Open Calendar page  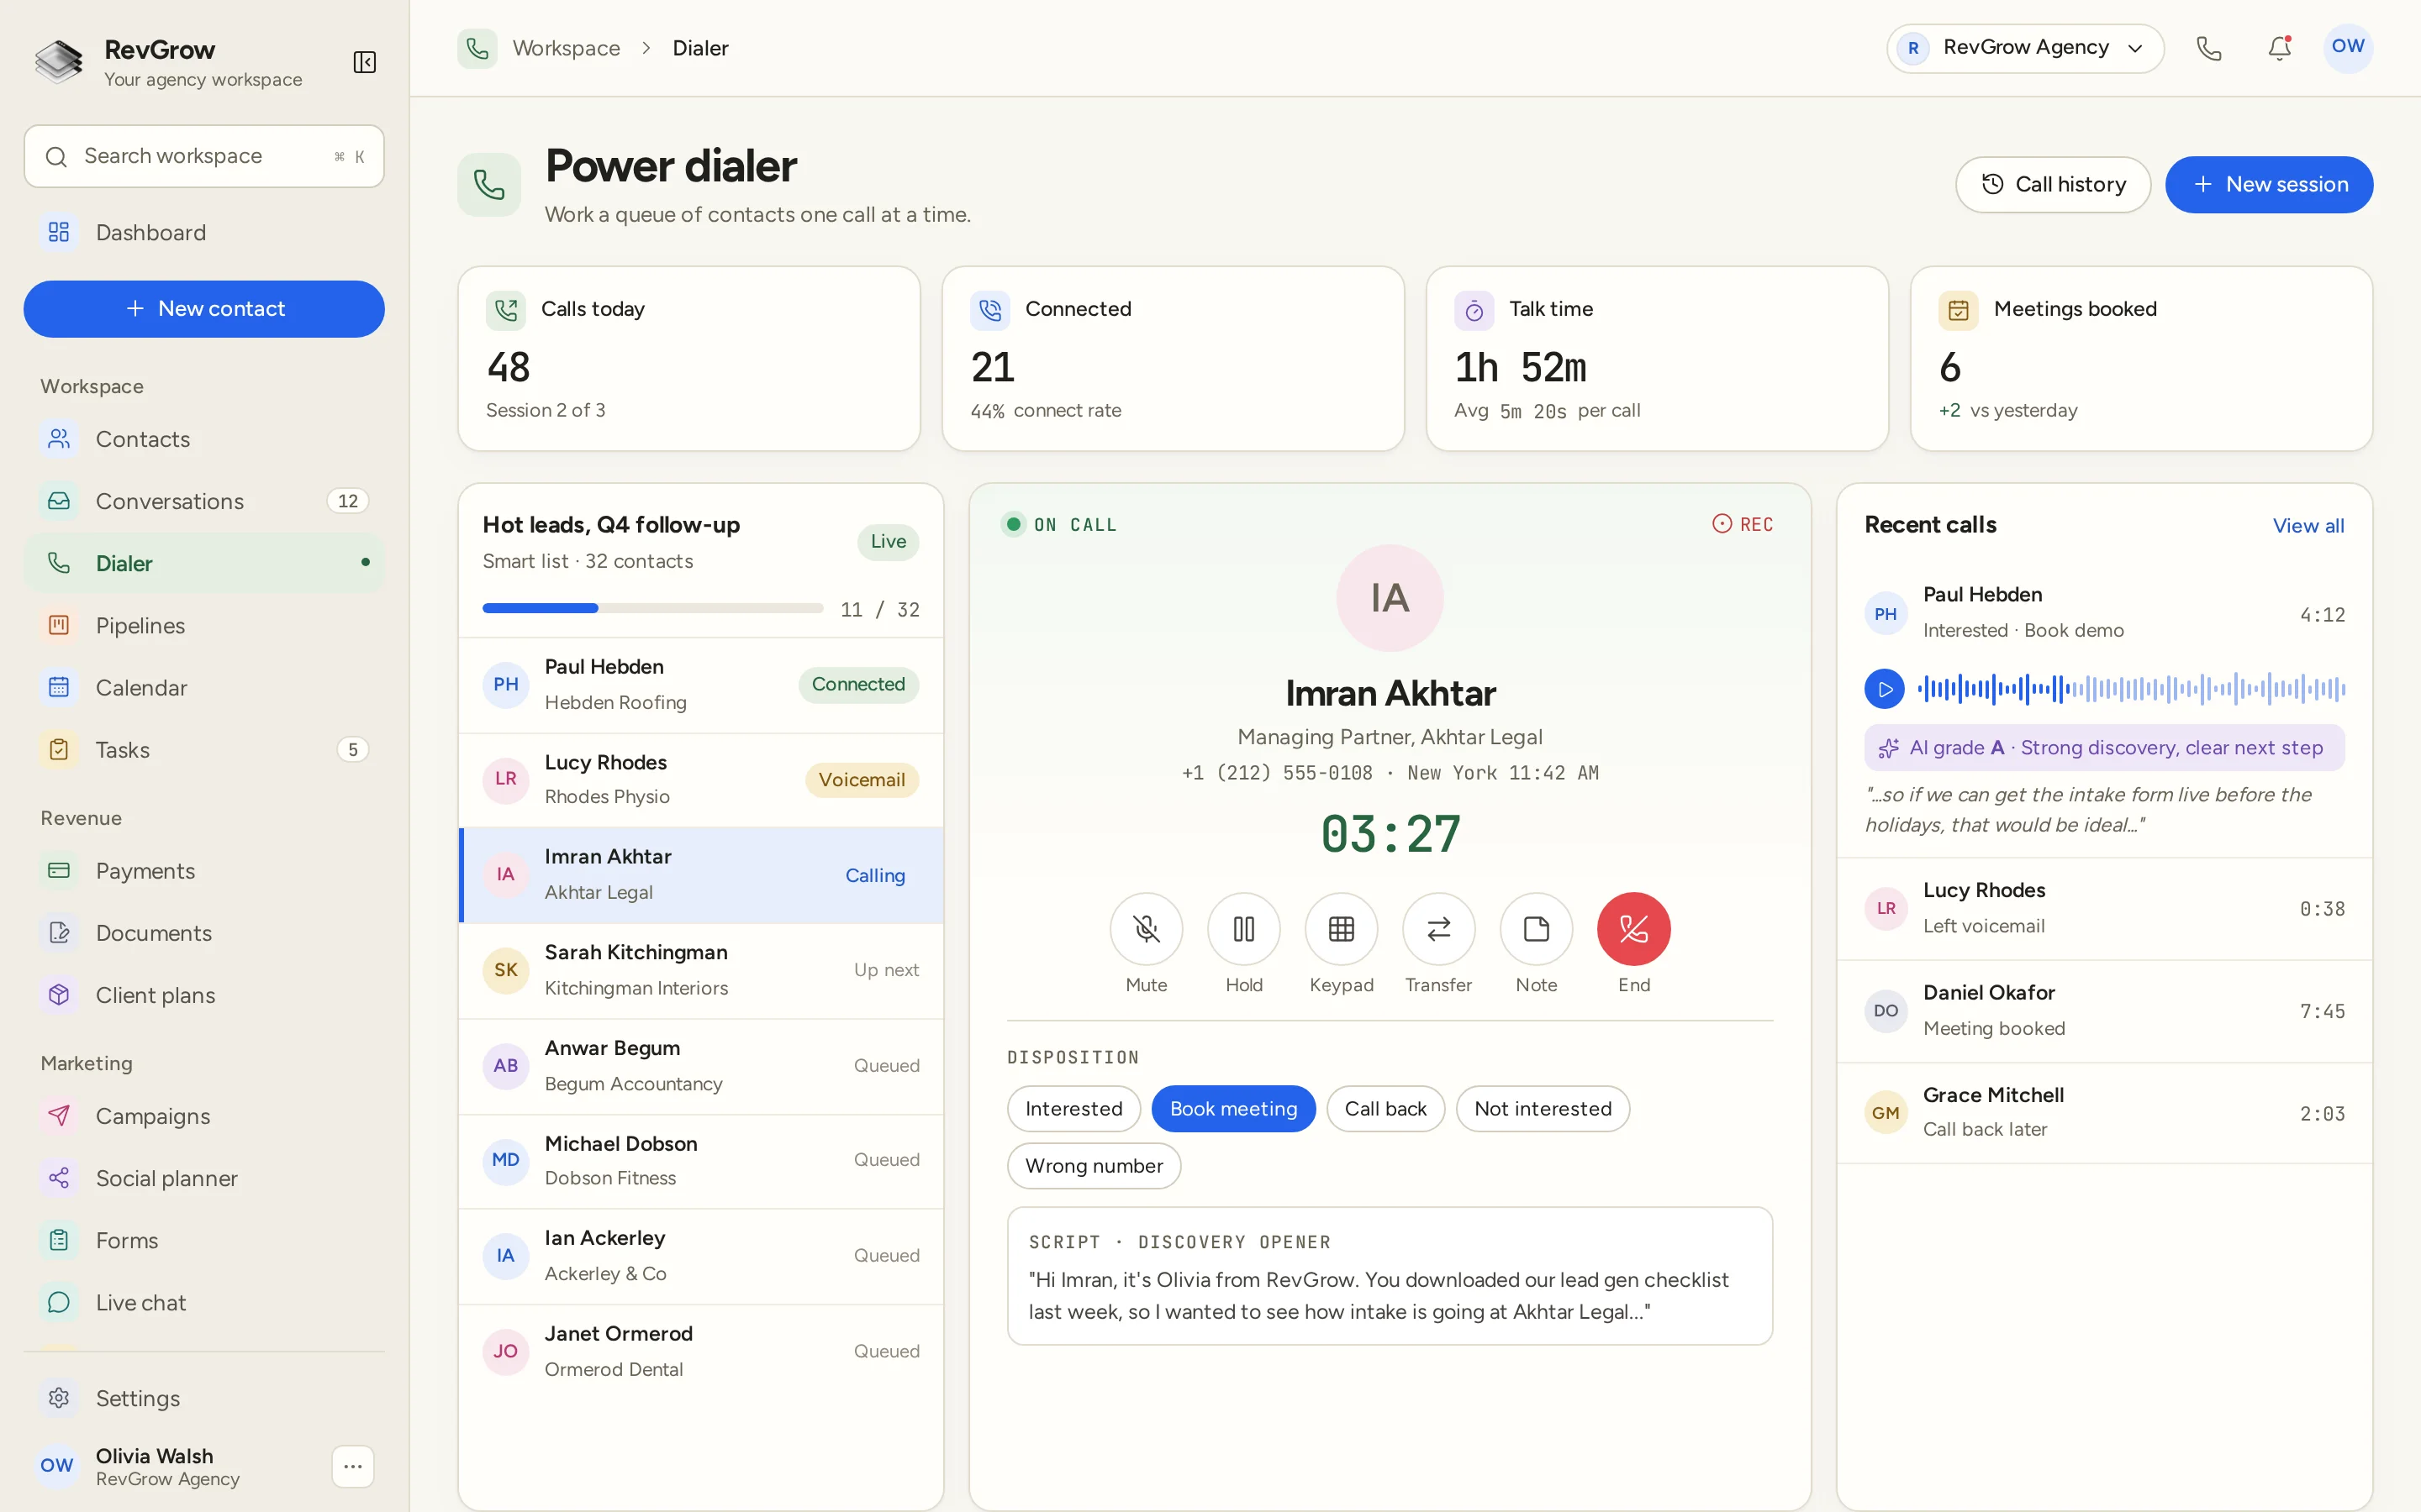[x=204, y=687]
